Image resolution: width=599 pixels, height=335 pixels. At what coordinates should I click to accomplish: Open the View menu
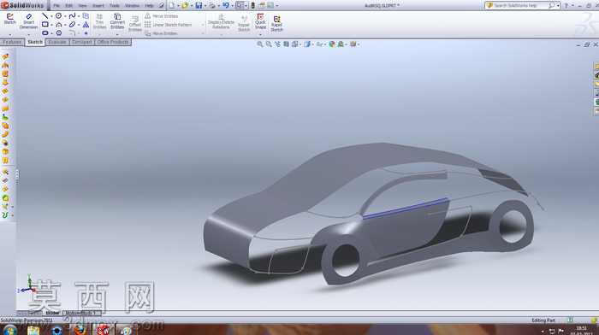82,6
